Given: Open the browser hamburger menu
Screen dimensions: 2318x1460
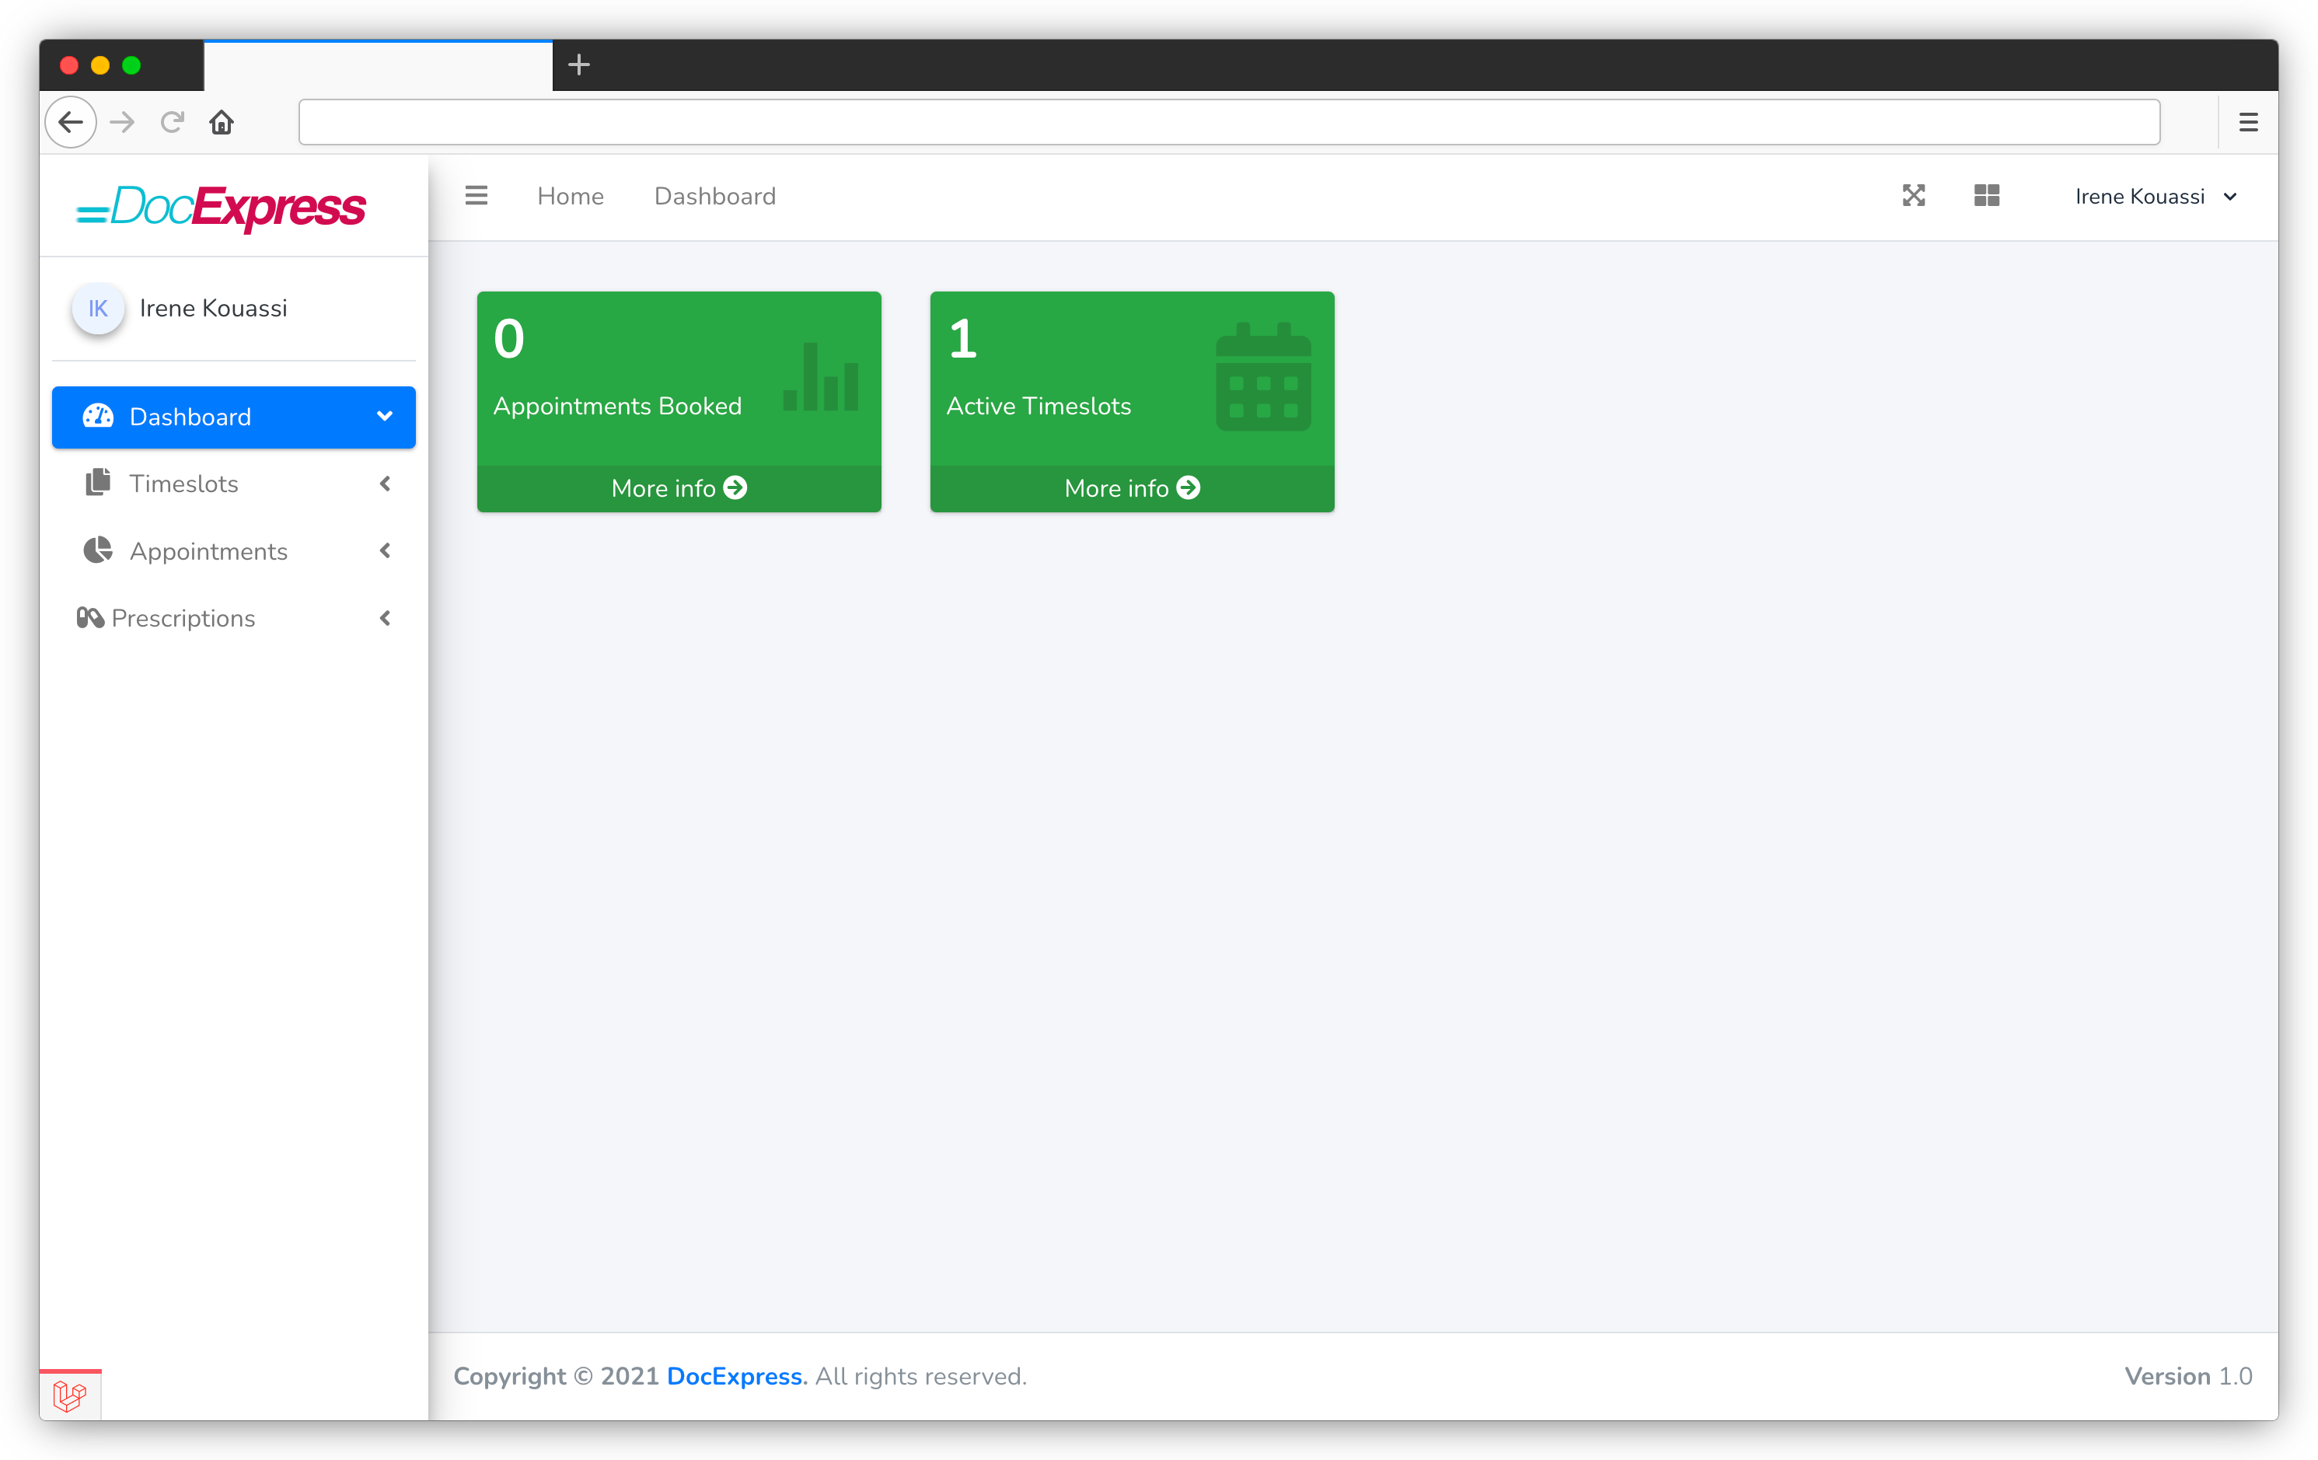Looking at the screenshot, I should click(2248, 122).
